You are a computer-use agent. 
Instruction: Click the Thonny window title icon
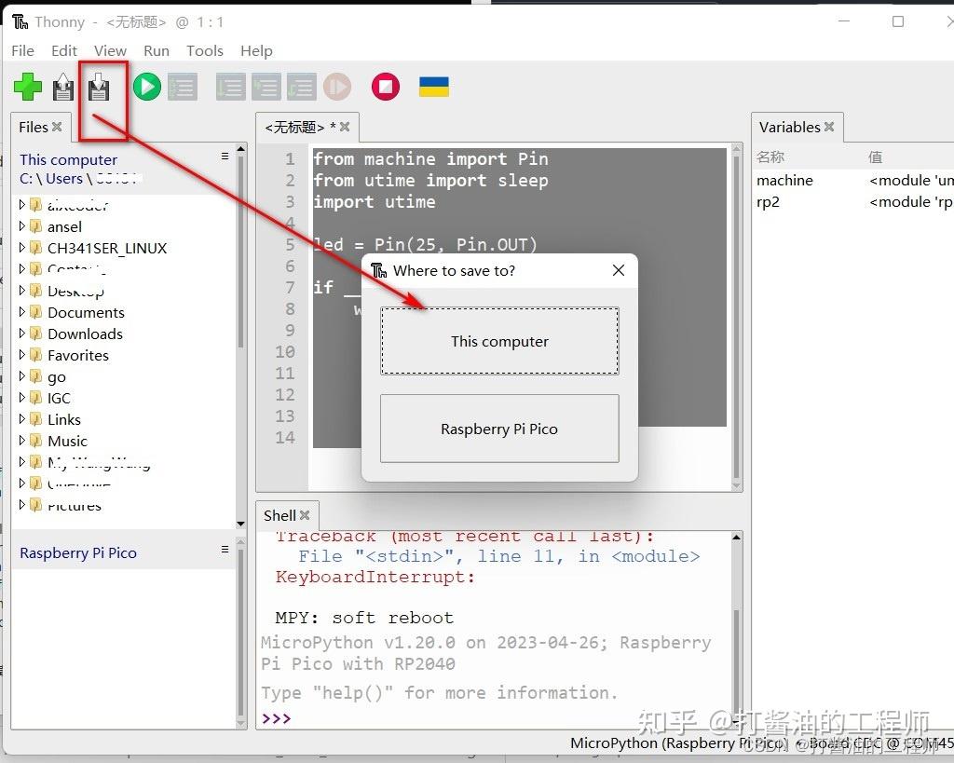coord(20,22)
